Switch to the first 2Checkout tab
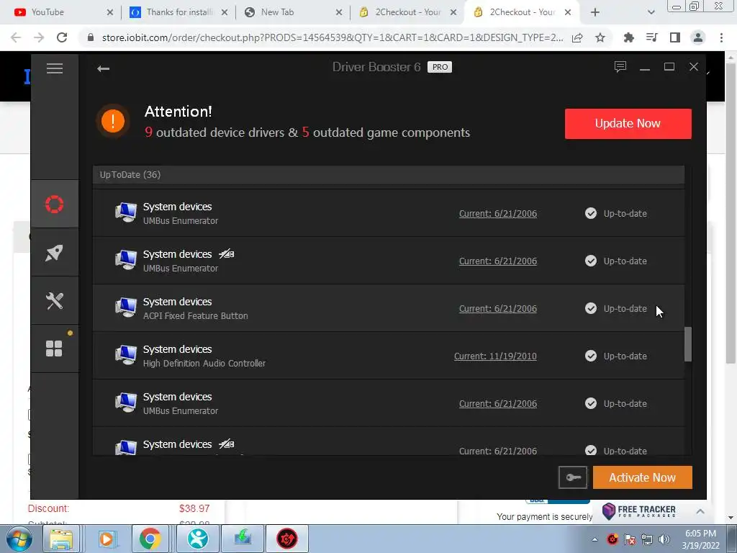Image resolution: width=737 pixels, height=553 pixels. (407, 12)
